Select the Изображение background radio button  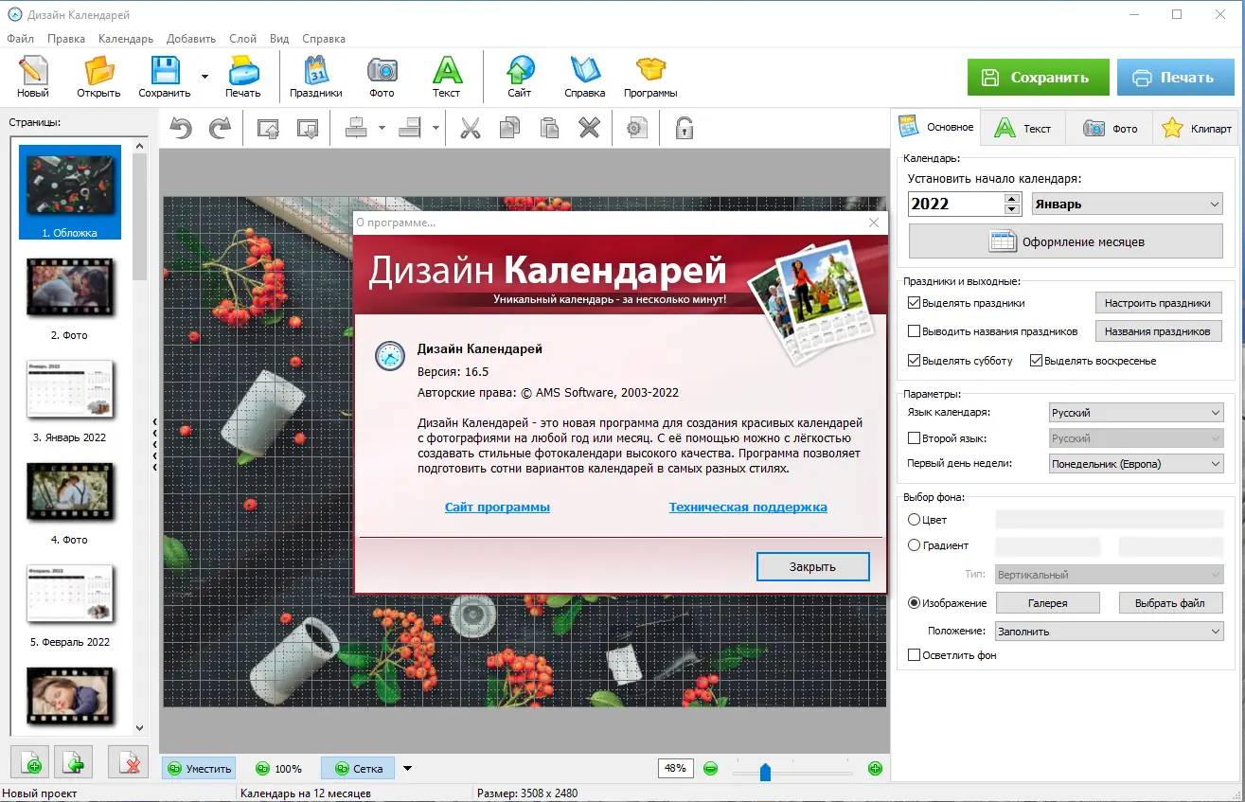[914, 603]
